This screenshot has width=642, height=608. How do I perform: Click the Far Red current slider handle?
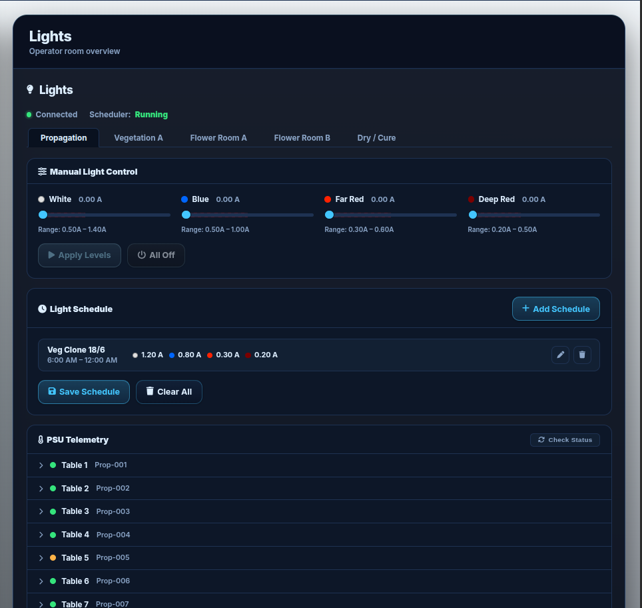tap(329, 215)
